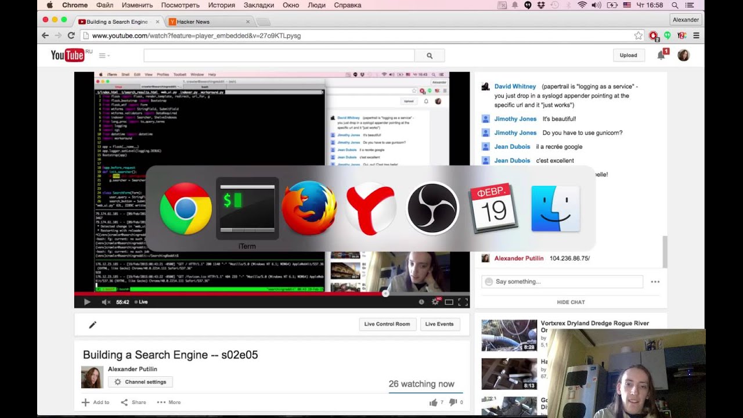Image resolution: width=743 pixels, height=418 pixels.
Task: Open Alexander Putilin channel link
Action: tap(132, 369)
